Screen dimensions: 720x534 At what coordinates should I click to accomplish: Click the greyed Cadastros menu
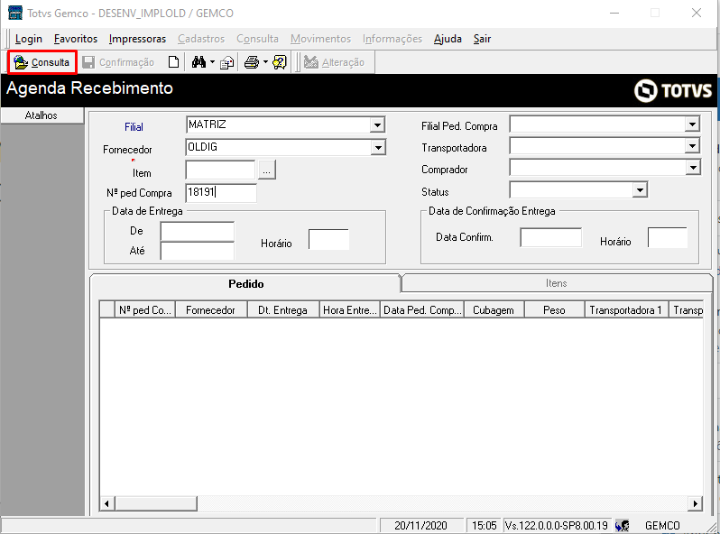[x=201, y=39]
